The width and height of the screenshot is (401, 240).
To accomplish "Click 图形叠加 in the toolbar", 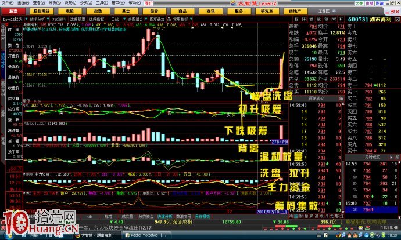I will pyautogui.click(x=157, y=19).
